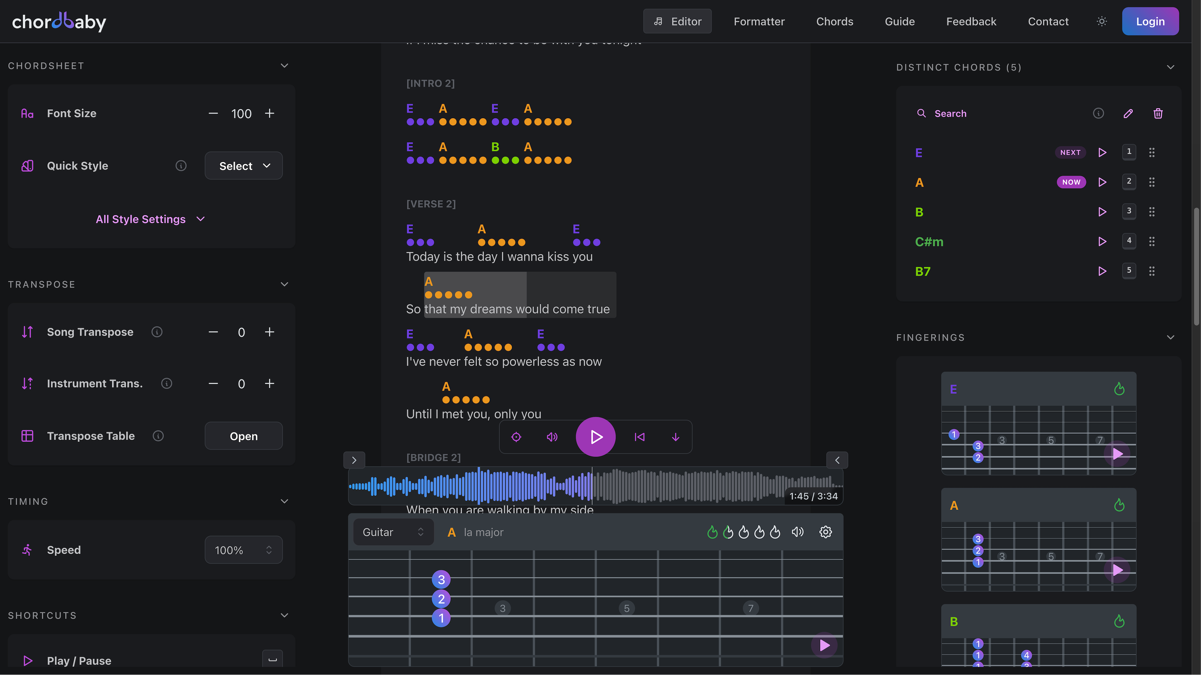Click the trash delete icon in Distinct Chords
The height and width of the screenshot is (675, 1201).
click(1158, 113)
